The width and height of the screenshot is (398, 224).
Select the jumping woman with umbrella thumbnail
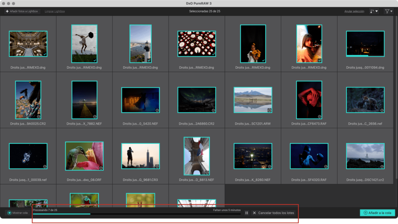[x=84, y=43]
